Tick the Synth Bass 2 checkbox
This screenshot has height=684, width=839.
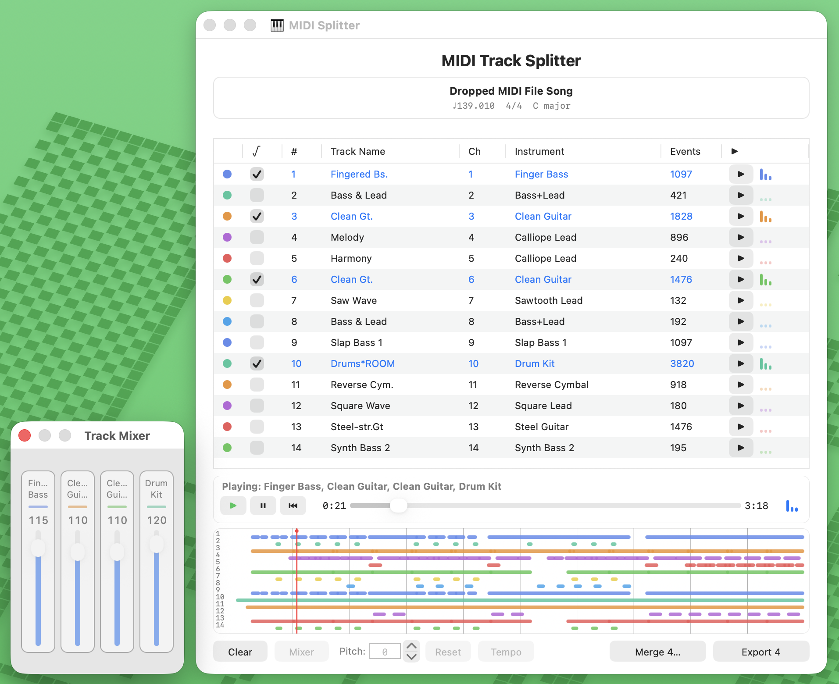point(257,448)
